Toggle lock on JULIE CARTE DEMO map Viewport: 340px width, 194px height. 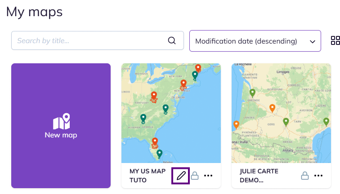[305, 176]
